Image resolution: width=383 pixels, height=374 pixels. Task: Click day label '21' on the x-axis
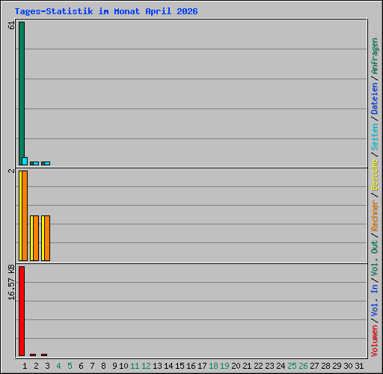point(247,366)
